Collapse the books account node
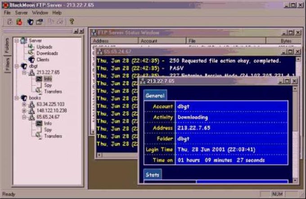This screenshot has width=306, height=199. (17, 98)
